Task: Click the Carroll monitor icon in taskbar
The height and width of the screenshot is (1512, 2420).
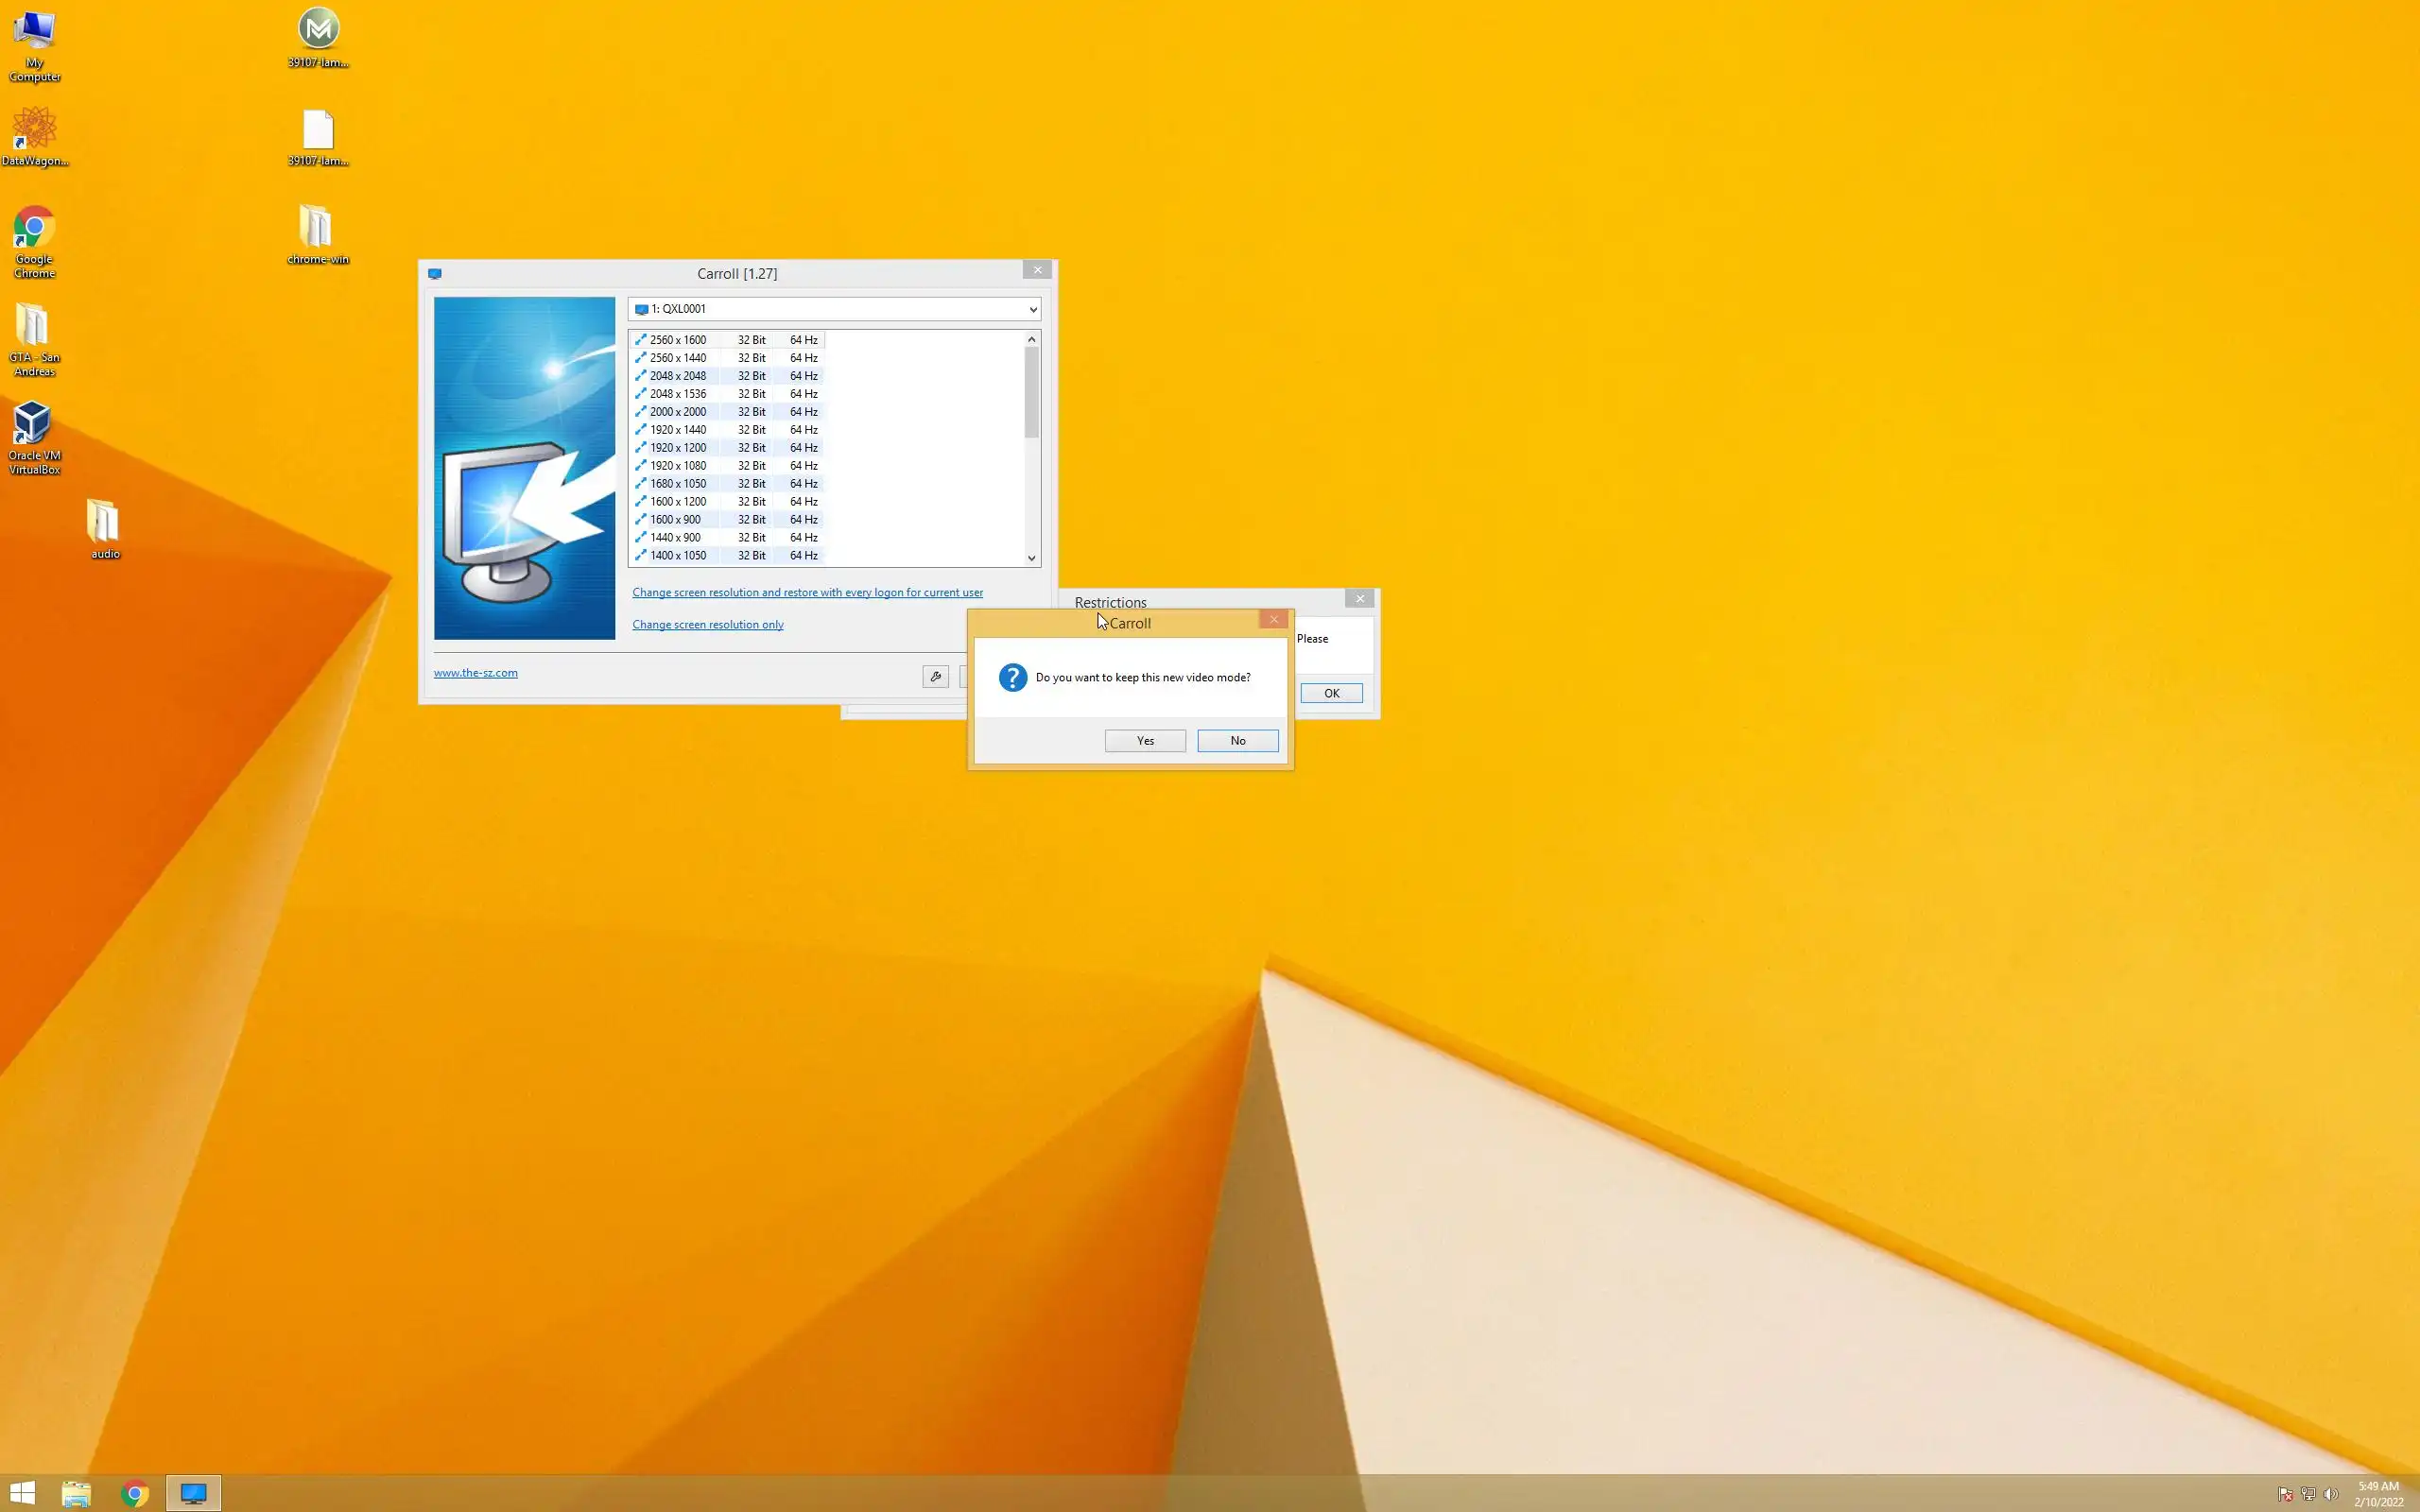Action: click(193, 1493)
